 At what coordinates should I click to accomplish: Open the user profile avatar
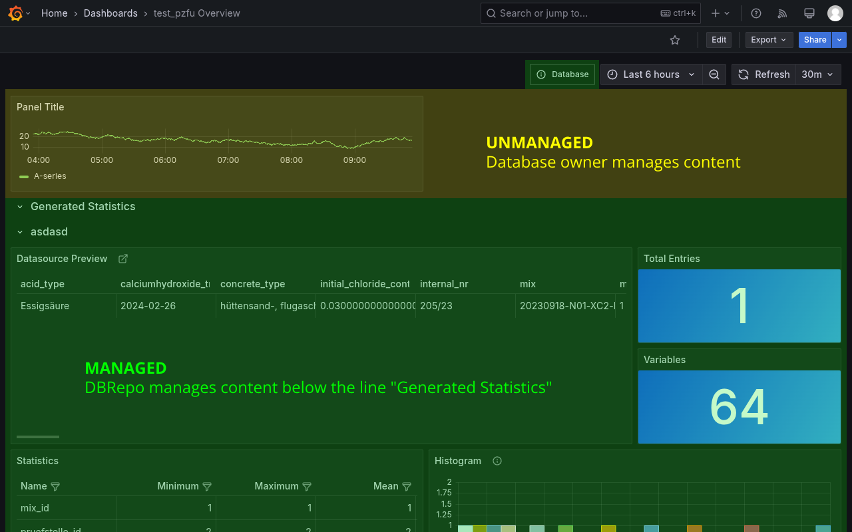pos(835,13)
